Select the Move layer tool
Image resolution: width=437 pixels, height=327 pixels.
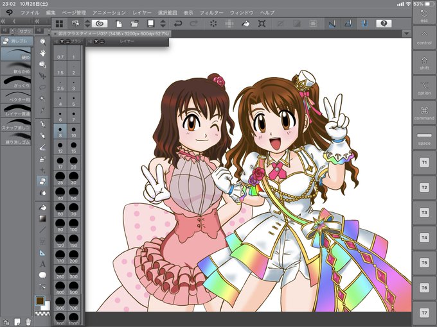coord(42,76)
